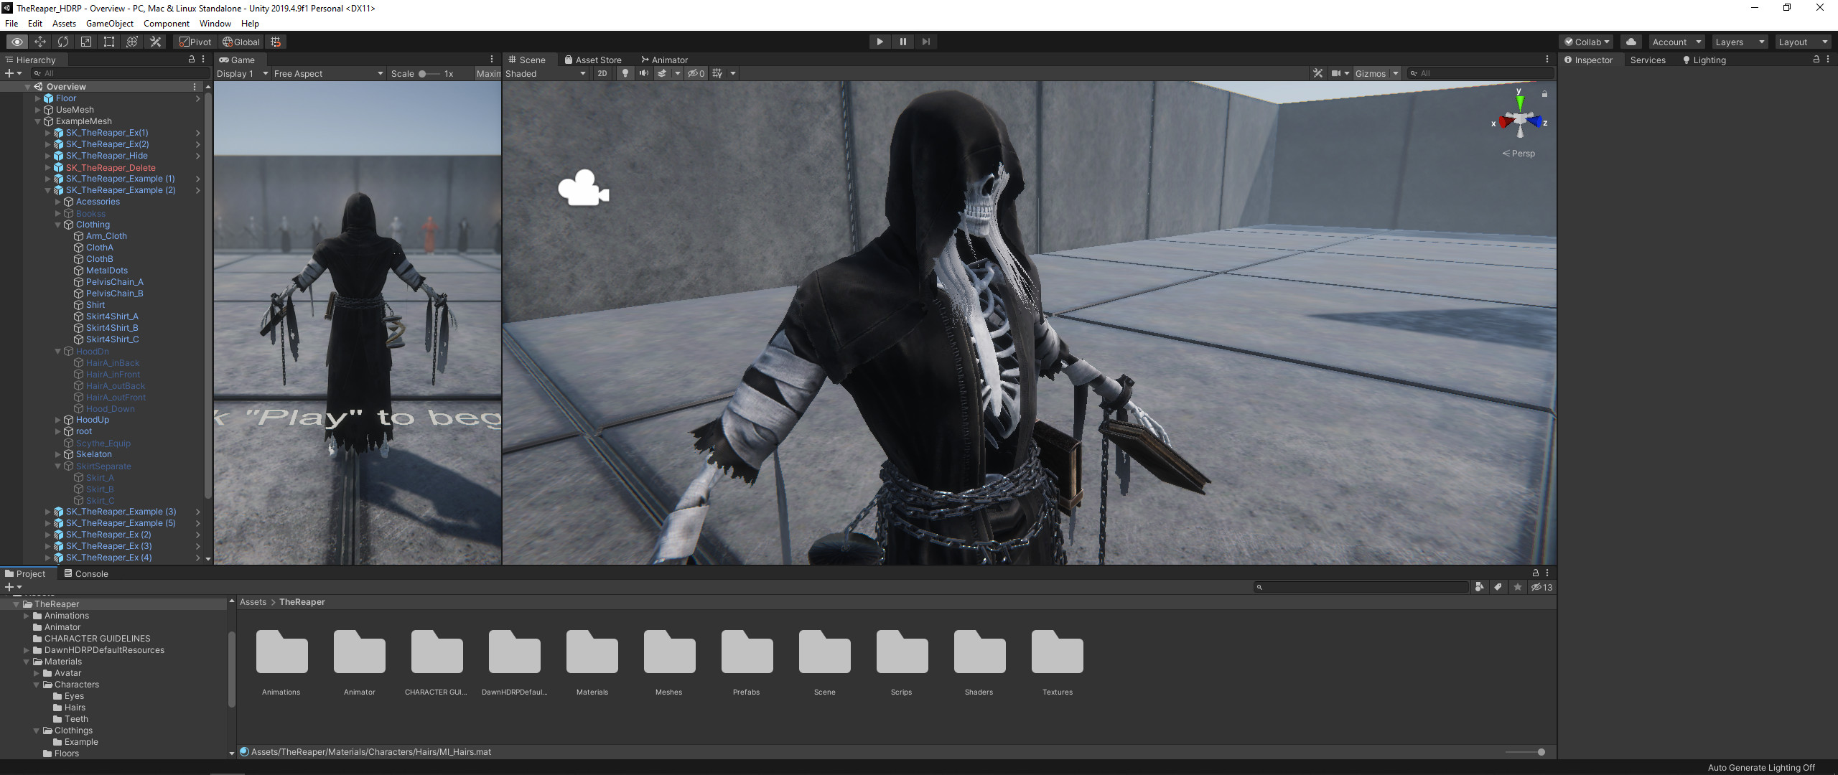Select the Rect transform tool
The height and width of the screenshot is (775, 1838).
click(x=109, y=42)
